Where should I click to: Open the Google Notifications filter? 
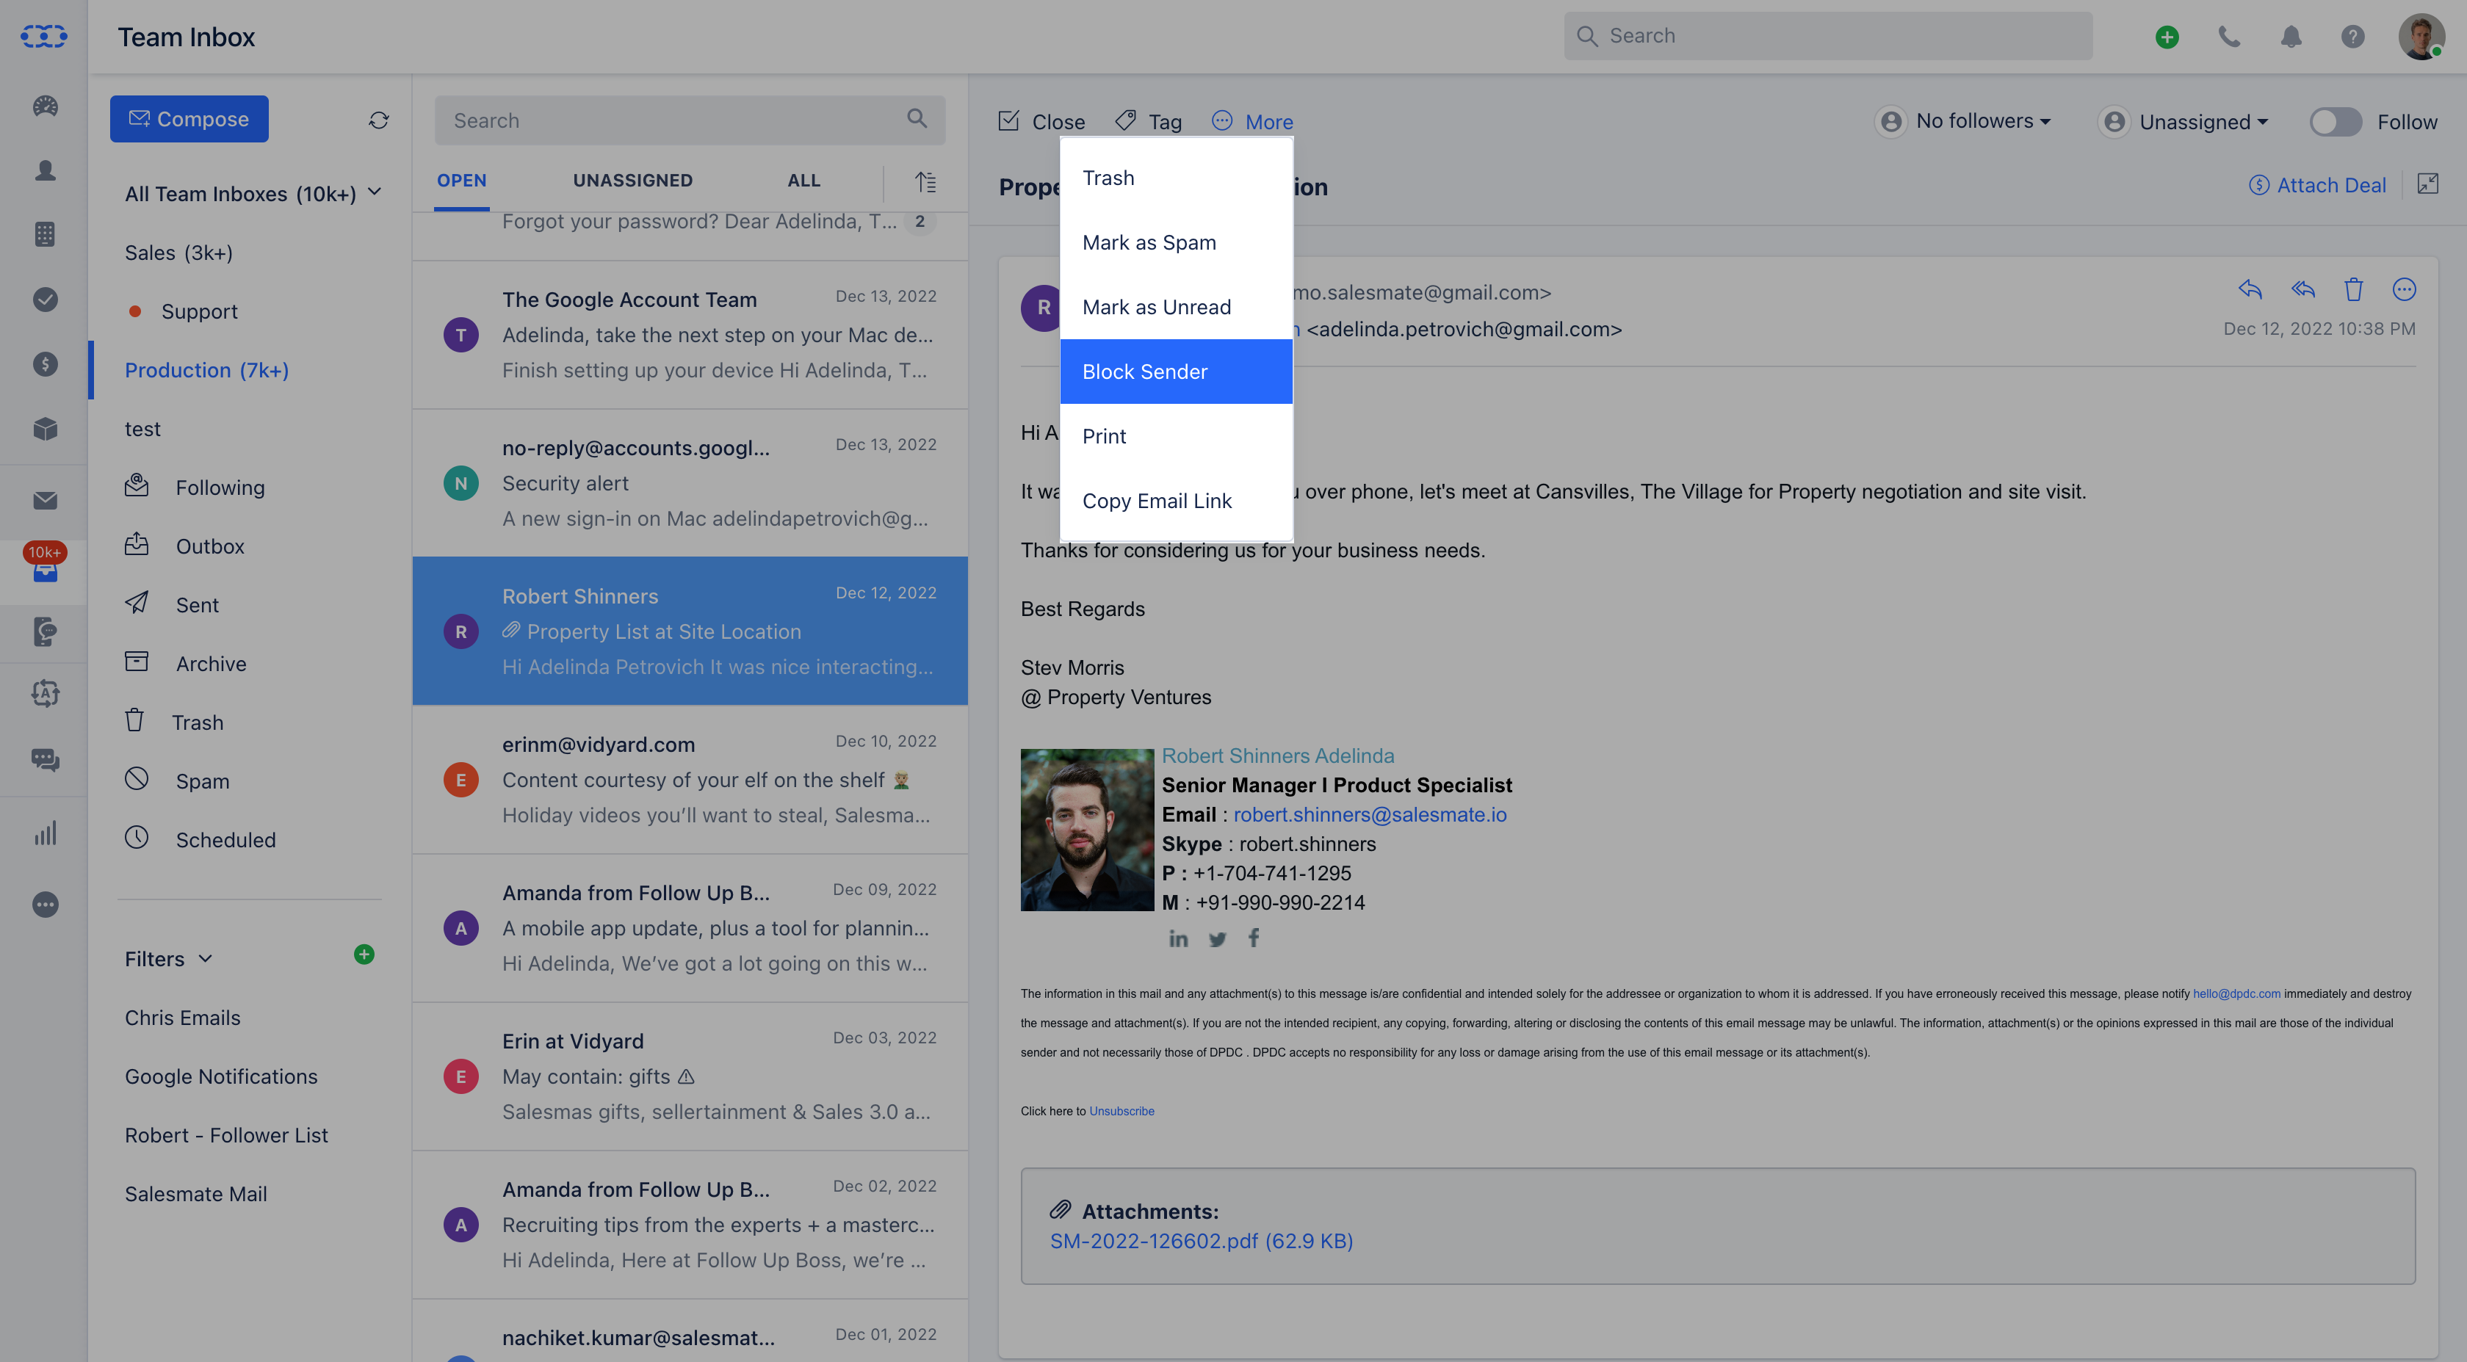(x=221, y=1076)
